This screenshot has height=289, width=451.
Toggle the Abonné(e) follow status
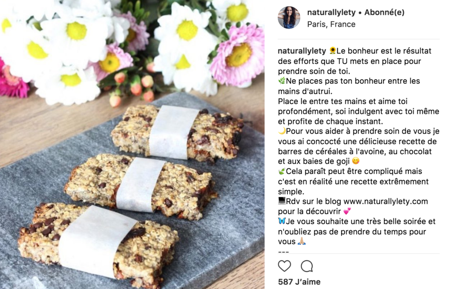tap(384, 12)
